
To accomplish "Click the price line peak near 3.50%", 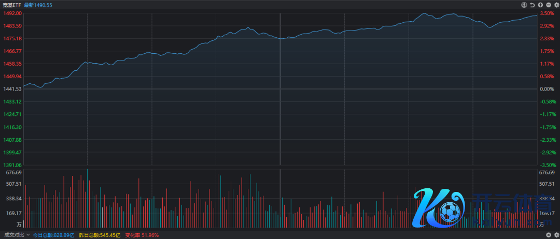I will 425,14.
